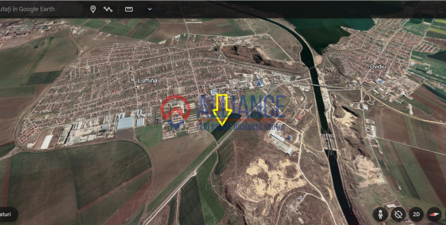Open the ruler measure distance tool

coord(129,9)
